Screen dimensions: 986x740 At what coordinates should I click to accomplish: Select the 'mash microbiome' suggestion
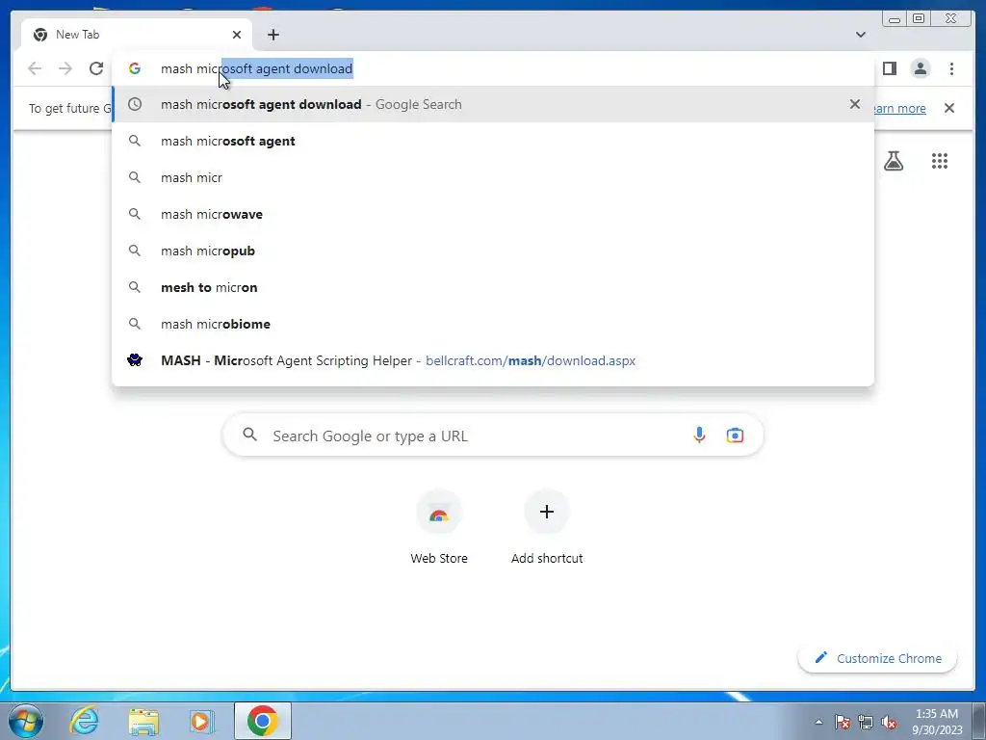pos(493,324)
